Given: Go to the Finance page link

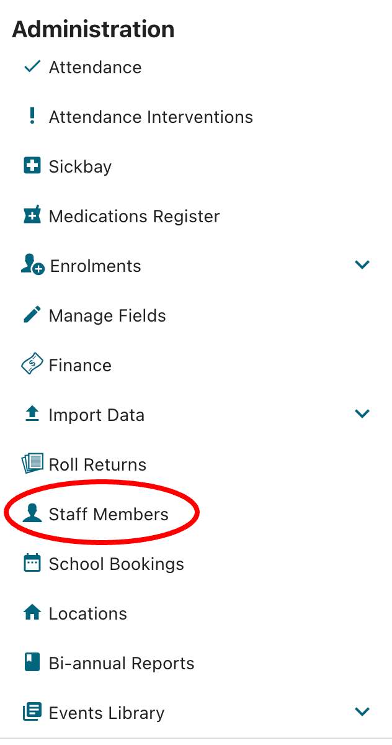Looking at the screenshot, I should click(80, 365).
